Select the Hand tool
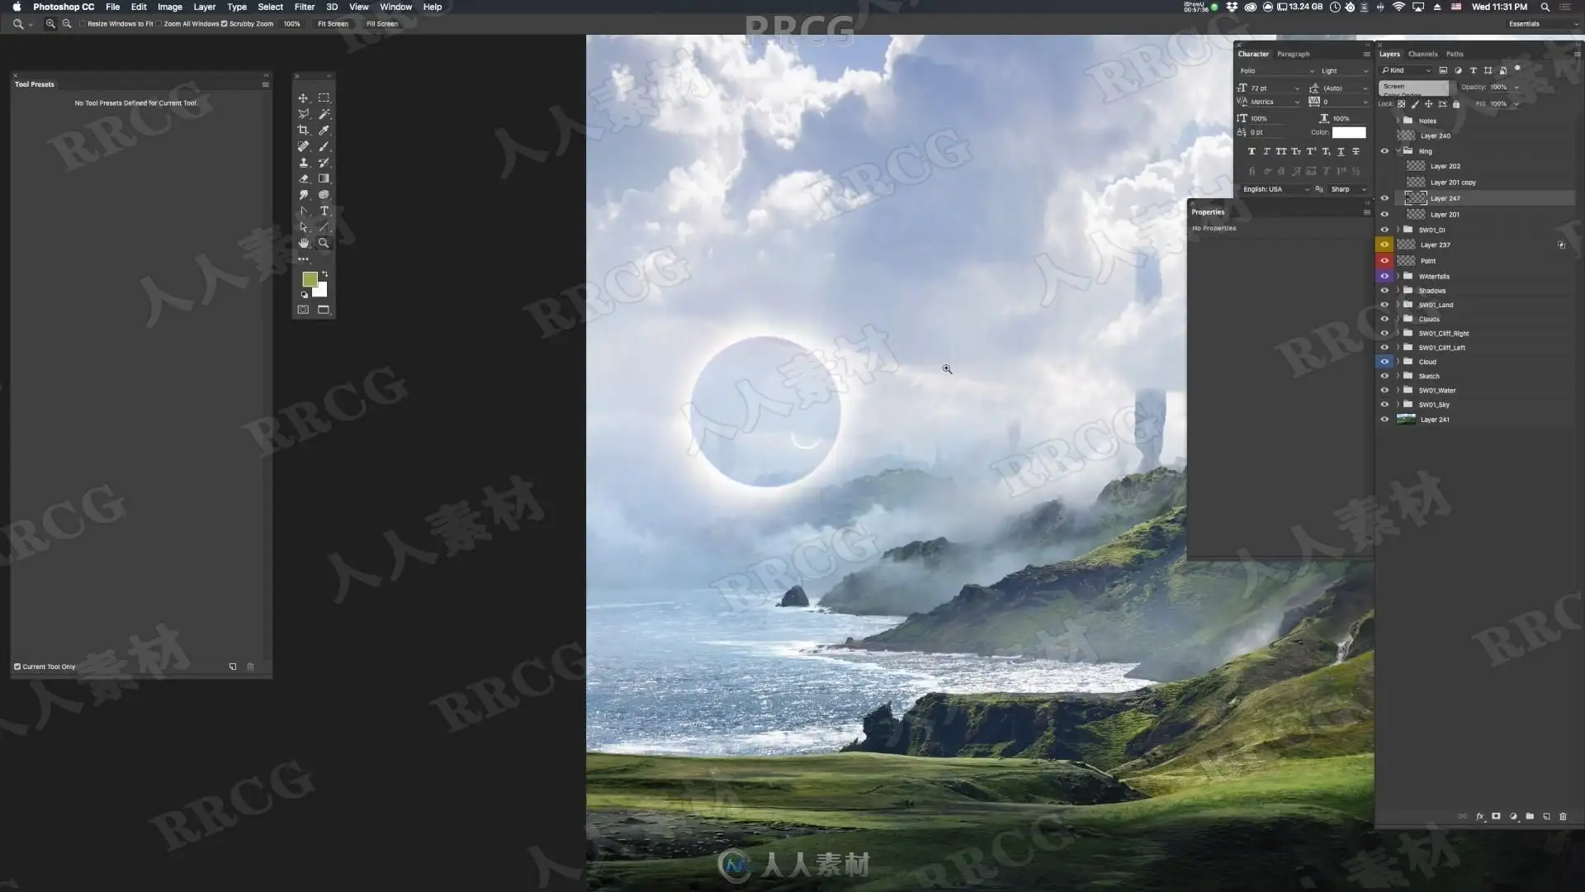The width and height of the screenshot is (1585, 892). [x=303, y=243]
